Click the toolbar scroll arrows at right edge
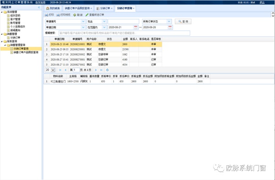This screenshot has width=275, height=180. pos(273,15)
